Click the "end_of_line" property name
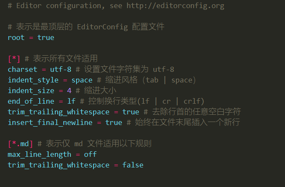Image resolution: width=285 pixels, height=187 pixels. 31,101
